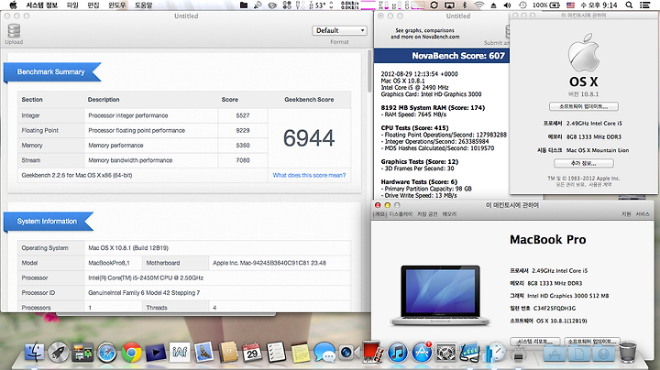The width and height of the screenshot is (660, 370).
Task: Open the Applications folder stack in Dock
Action: tap(555, 354)
